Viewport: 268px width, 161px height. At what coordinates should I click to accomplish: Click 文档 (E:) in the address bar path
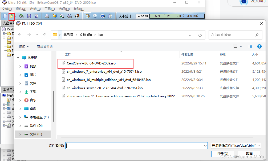[x=86, y=35]
